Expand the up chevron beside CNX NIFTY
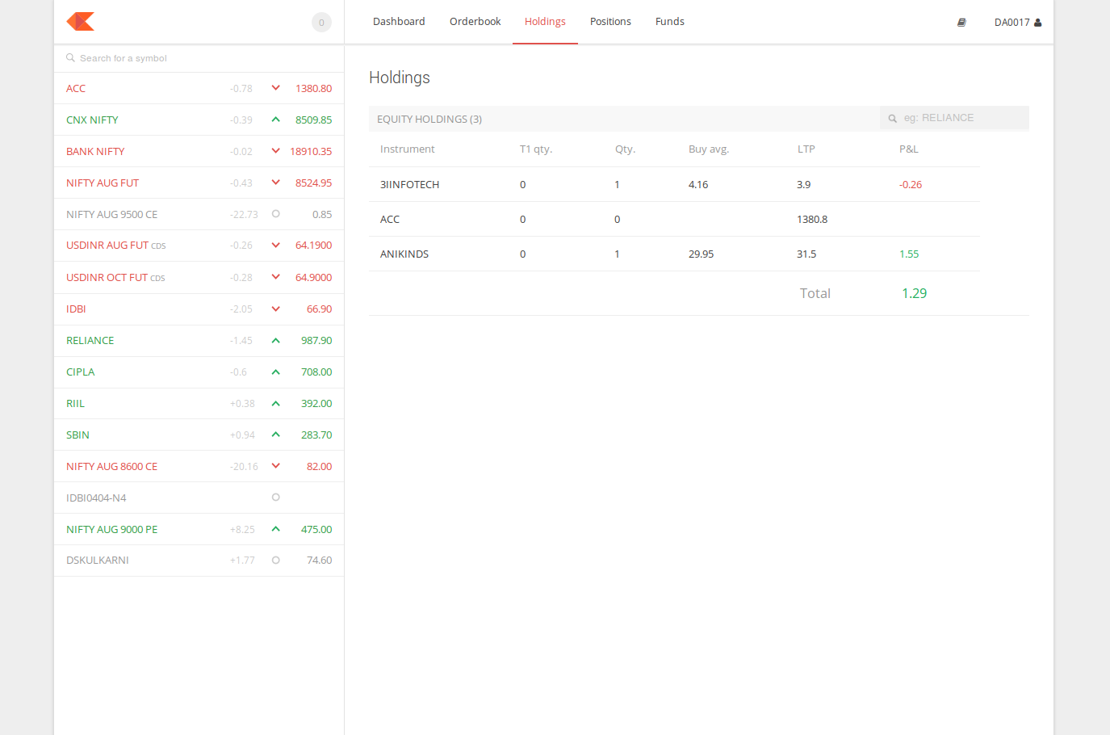 pyautogui.click(x=275, y=120)
